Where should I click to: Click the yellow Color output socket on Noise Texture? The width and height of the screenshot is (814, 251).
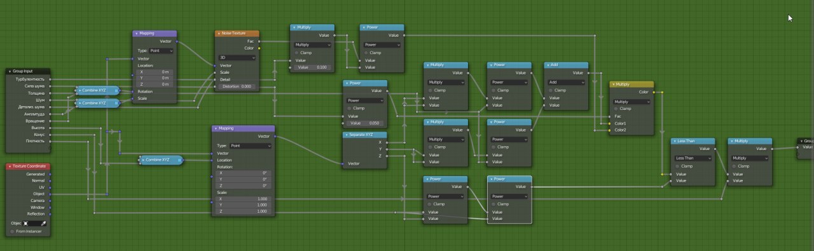coord(259,48)
